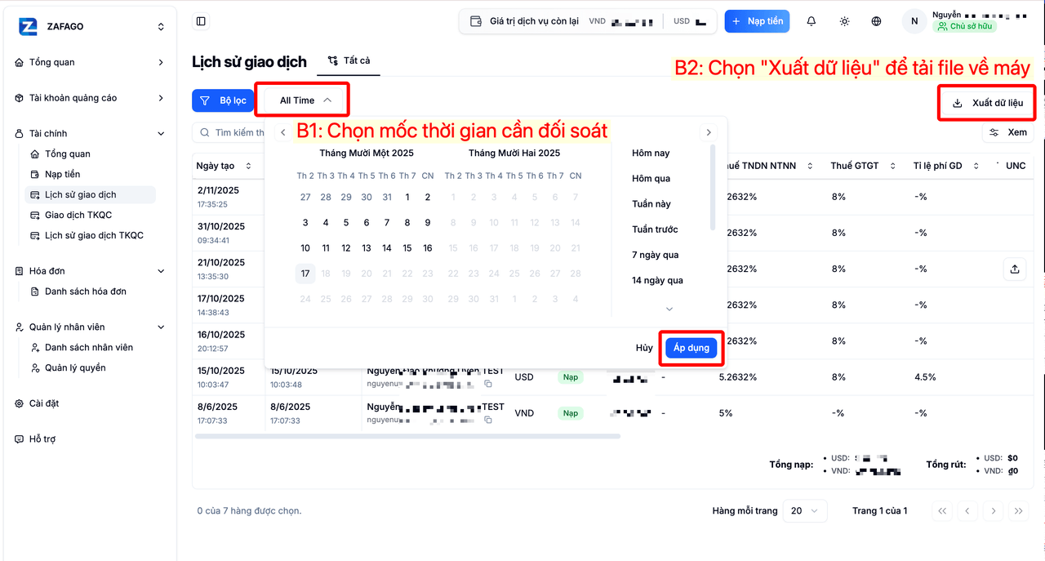Select the 'Hôm nay' date preset
Screen dimensions: 1045x561
click(651, 153)
